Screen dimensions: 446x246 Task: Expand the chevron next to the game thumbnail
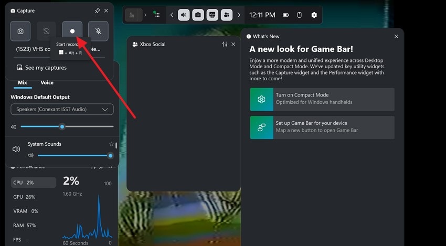tap(145, 15)
